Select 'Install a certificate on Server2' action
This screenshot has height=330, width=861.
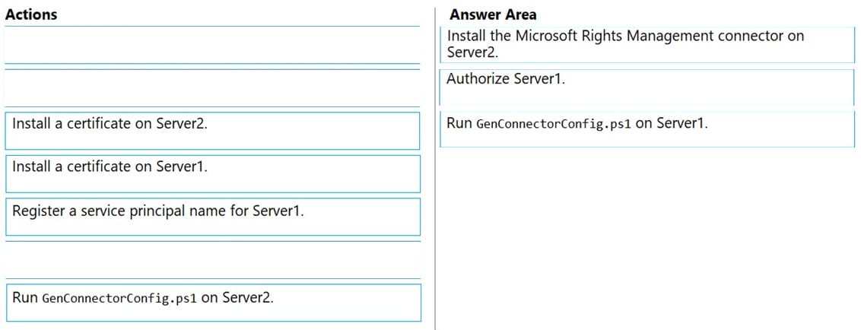[x=212, y=131]
